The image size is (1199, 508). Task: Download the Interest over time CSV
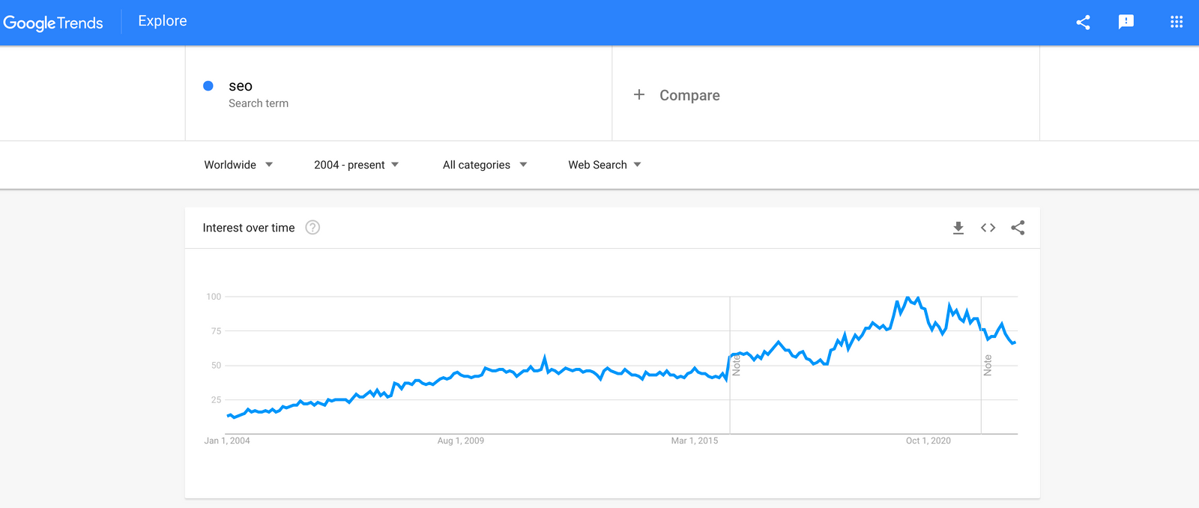pos(958,228)
